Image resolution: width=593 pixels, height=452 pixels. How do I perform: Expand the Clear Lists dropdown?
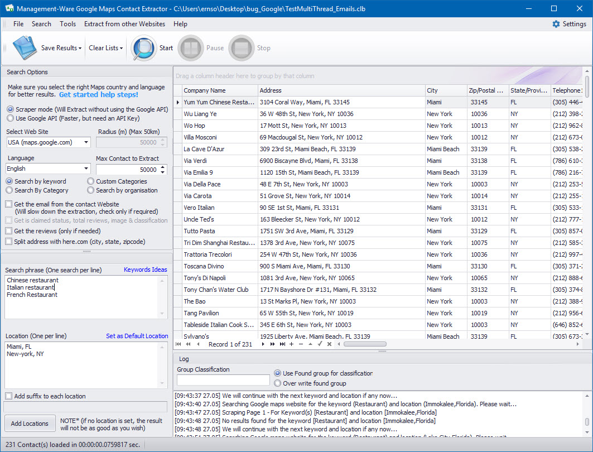[x=122, y=48]
